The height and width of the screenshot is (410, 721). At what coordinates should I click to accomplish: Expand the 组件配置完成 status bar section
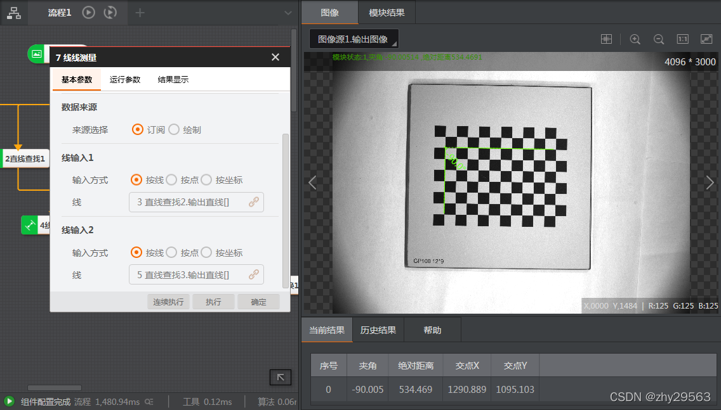tap(11, 400)
